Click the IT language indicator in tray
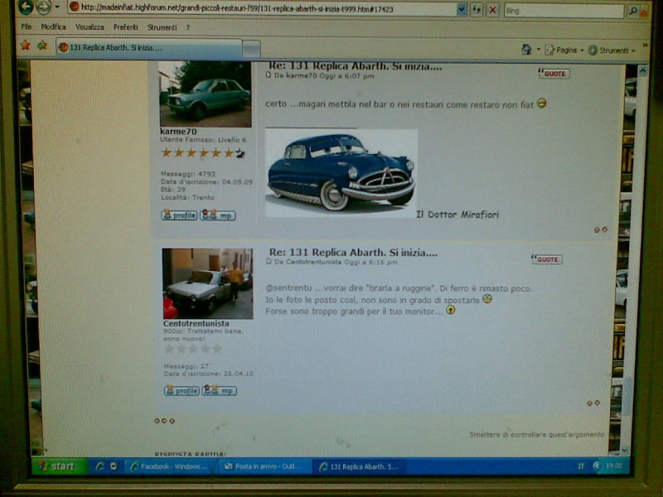Screen dimensions: 663x497 click(581, 466)
